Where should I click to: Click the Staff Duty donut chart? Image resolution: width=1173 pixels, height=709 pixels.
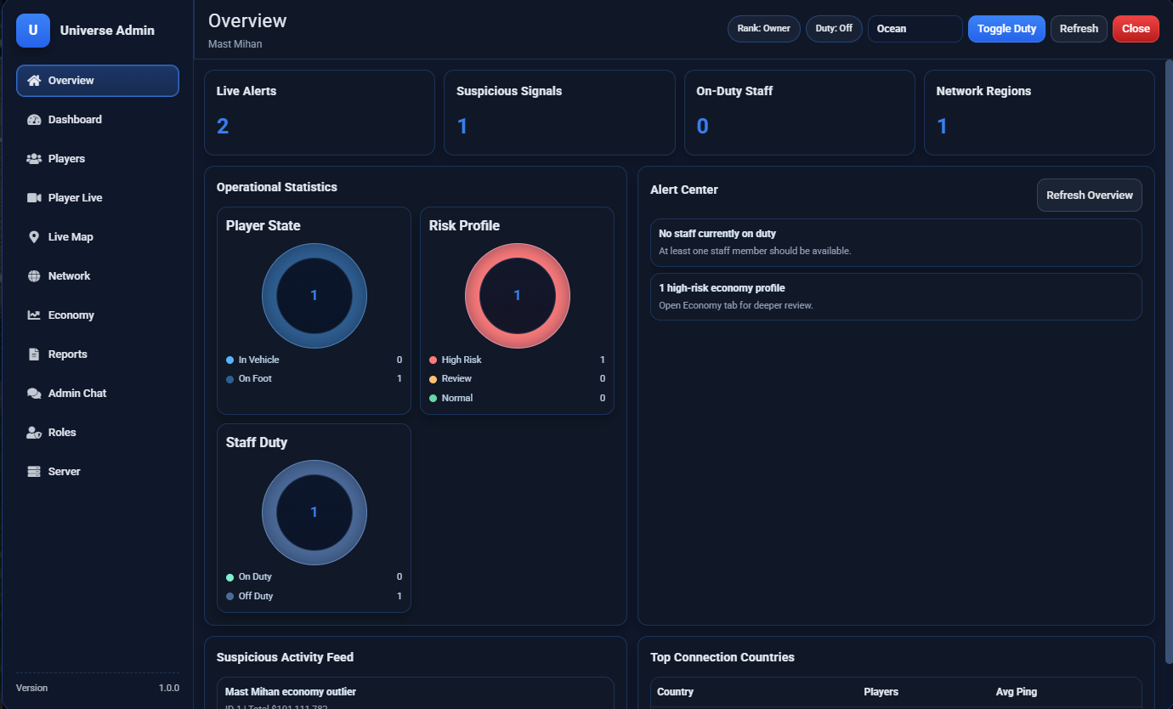coord(314,513)
